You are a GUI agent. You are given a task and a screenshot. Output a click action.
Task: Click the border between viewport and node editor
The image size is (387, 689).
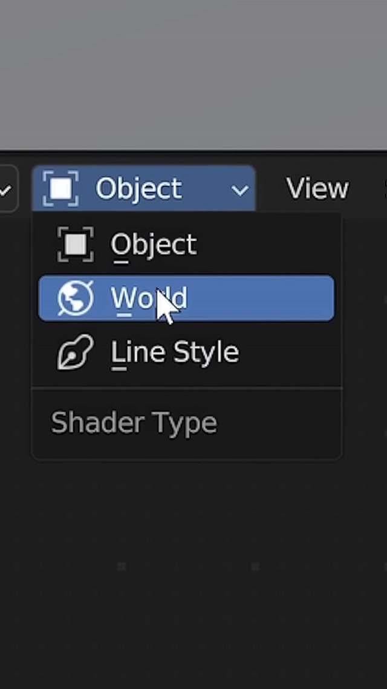[x=193, y=152]
